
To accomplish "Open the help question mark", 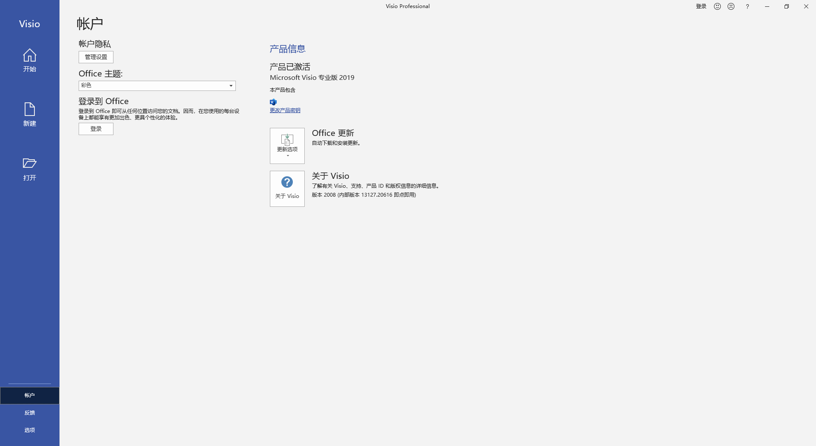I will click(747, 6).
